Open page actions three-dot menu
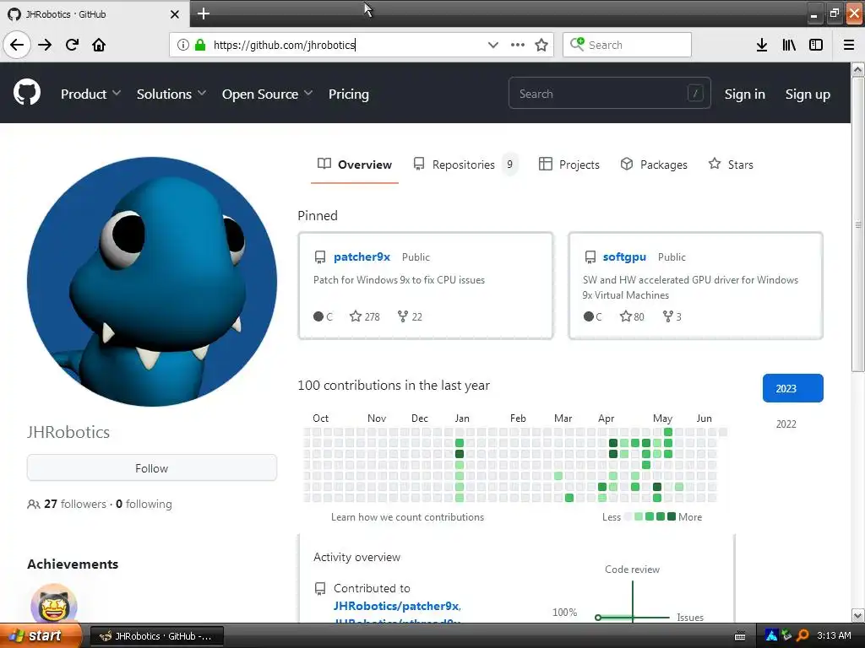865x648 pixels. (518, 45)
